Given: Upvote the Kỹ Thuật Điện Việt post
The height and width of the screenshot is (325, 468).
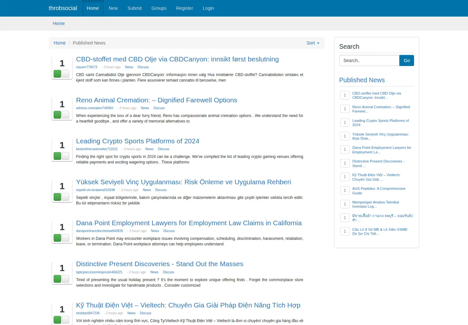Looking at the screenshot, I should tap(58, 320).
